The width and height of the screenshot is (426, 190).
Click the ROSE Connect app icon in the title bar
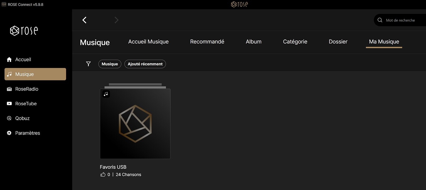[x=4, y=4]
